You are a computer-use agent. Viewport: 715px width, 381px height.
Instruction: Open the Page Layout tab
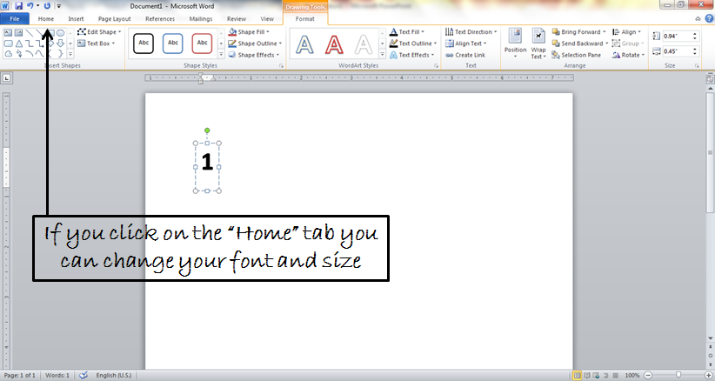[x=115, y=18]
